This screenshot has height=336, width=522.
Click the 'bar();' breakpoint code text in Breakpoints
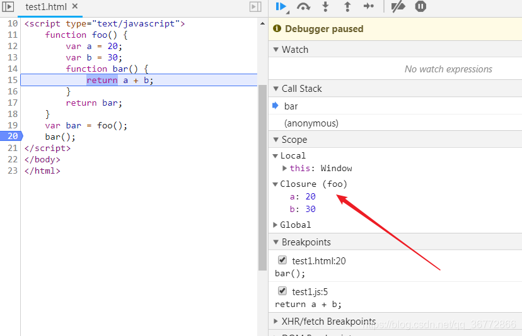point(290,274)
